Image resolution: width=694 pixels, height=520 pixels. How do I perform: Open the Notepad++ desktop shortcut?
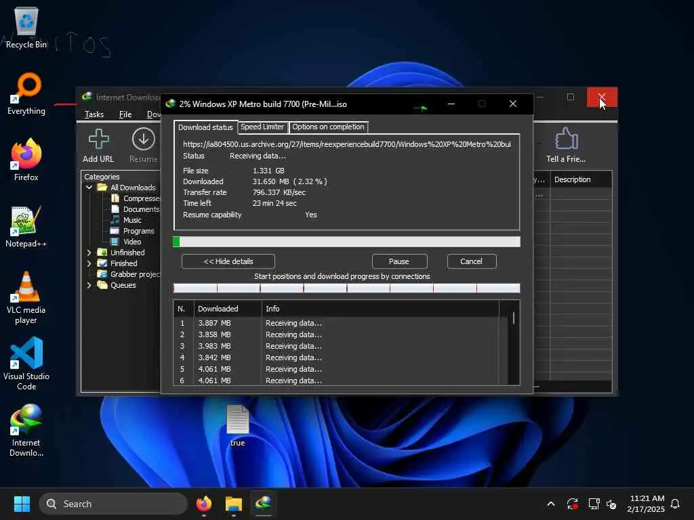(26, 226)
